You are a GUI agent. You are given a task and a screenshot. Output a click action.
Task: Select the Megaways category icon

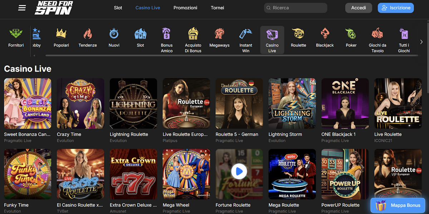tap(220, 38)
